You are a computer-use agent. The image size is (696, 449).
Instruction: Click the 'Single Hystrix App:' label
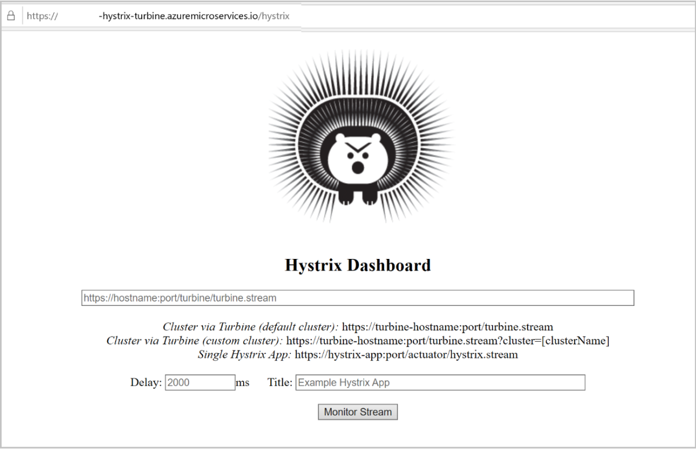[x=245, y=355]
